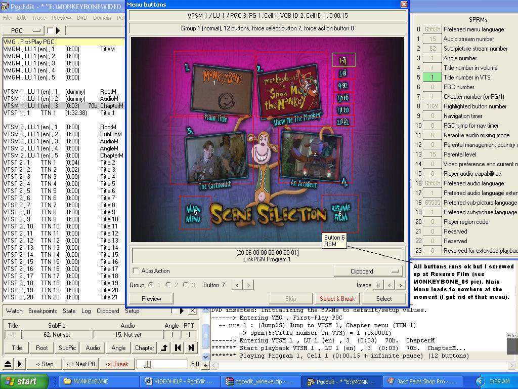518x389 pixels.
Task: Open the Edit menu in PgcEdit
Action: [21, 18]
